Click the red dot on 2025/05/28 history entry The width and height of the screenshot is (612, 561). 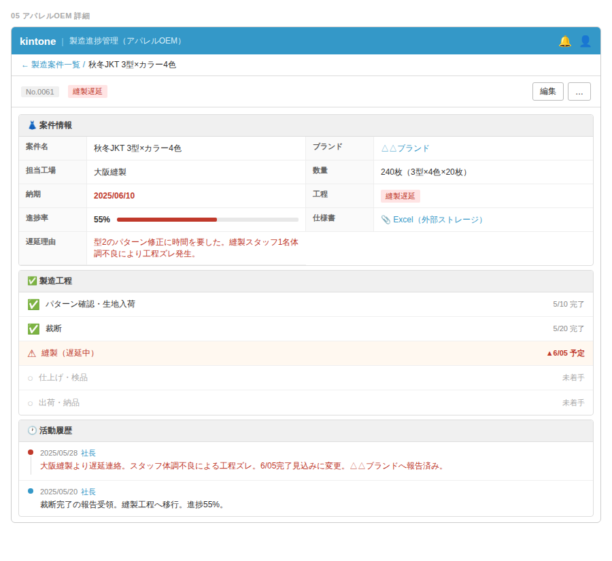tap(31, 452)
